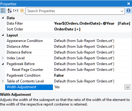The image size is (132, 111).
Task: Toggle the info description pane icon
Action: pos(128,11)
